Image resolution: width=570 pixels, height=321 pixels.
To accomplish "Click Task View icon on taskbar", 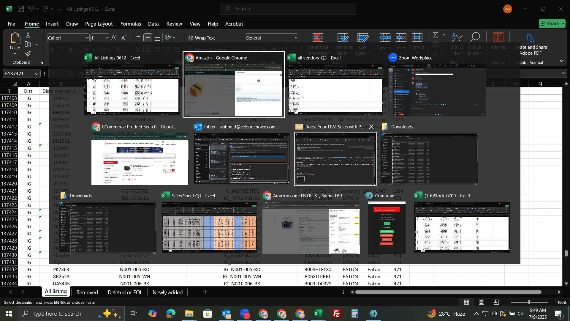I will point(134,314).
